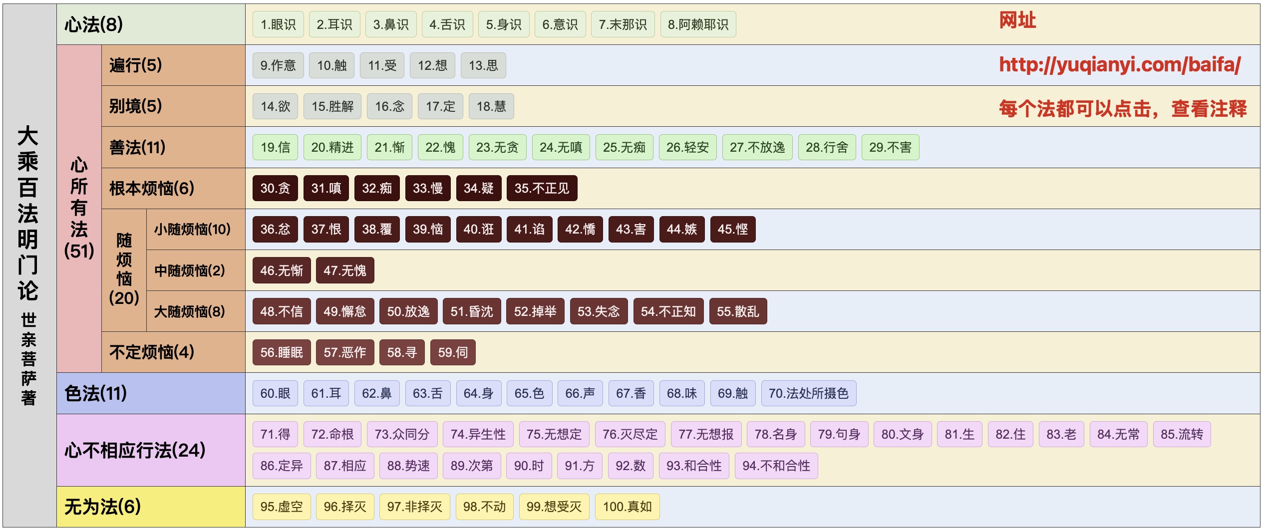Screen dimensions: 1266x531
Task: Open the 93.和合性 entry
Action: pos(694,466)
